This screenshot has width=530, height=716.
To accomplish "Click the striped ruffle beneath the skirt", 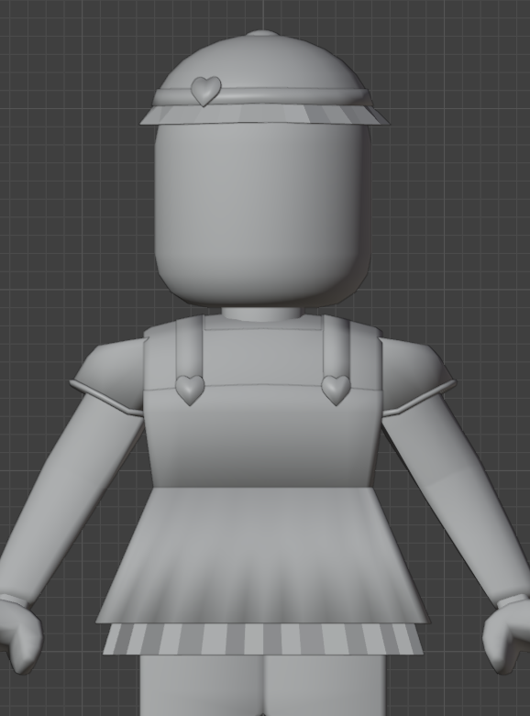I will (263, 639).
